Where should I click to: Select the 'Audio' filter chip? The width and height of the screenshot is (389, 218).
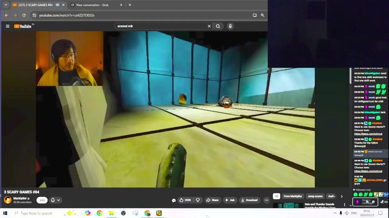click(x=331, y=196)
